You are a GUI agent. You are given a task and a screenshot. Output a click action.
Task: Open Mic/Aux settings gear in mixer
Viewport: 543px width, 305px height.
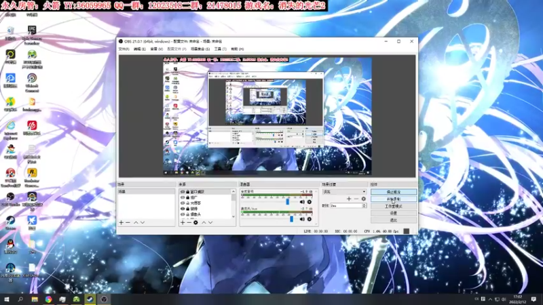point(310,219)
